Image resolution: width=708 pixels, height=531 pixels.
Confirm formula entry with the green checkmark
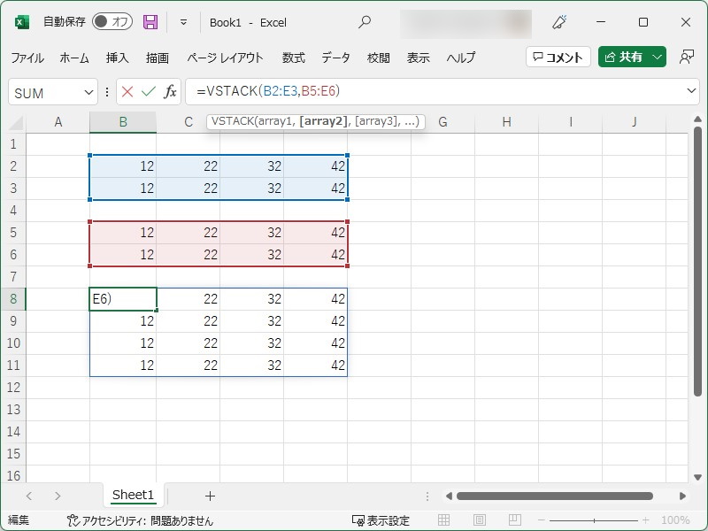[148, 92]
